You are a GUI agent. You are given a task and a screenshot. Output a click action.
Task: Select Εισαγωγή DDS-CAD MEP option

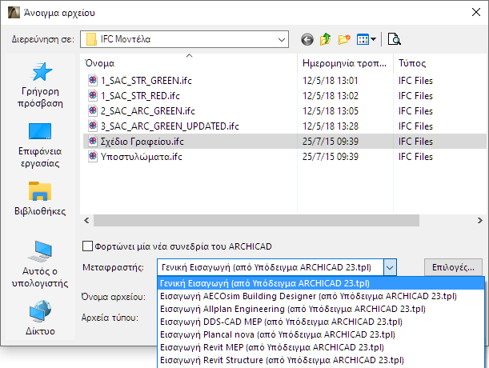coord(321,322)
